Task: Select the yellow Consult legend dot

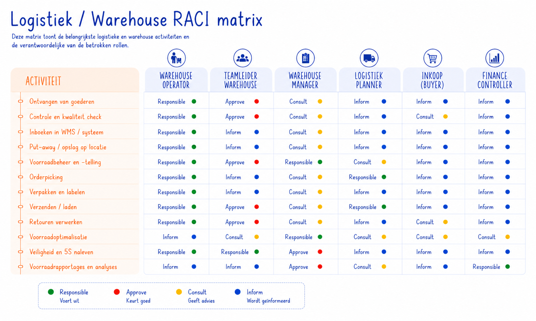Action: 179,292
